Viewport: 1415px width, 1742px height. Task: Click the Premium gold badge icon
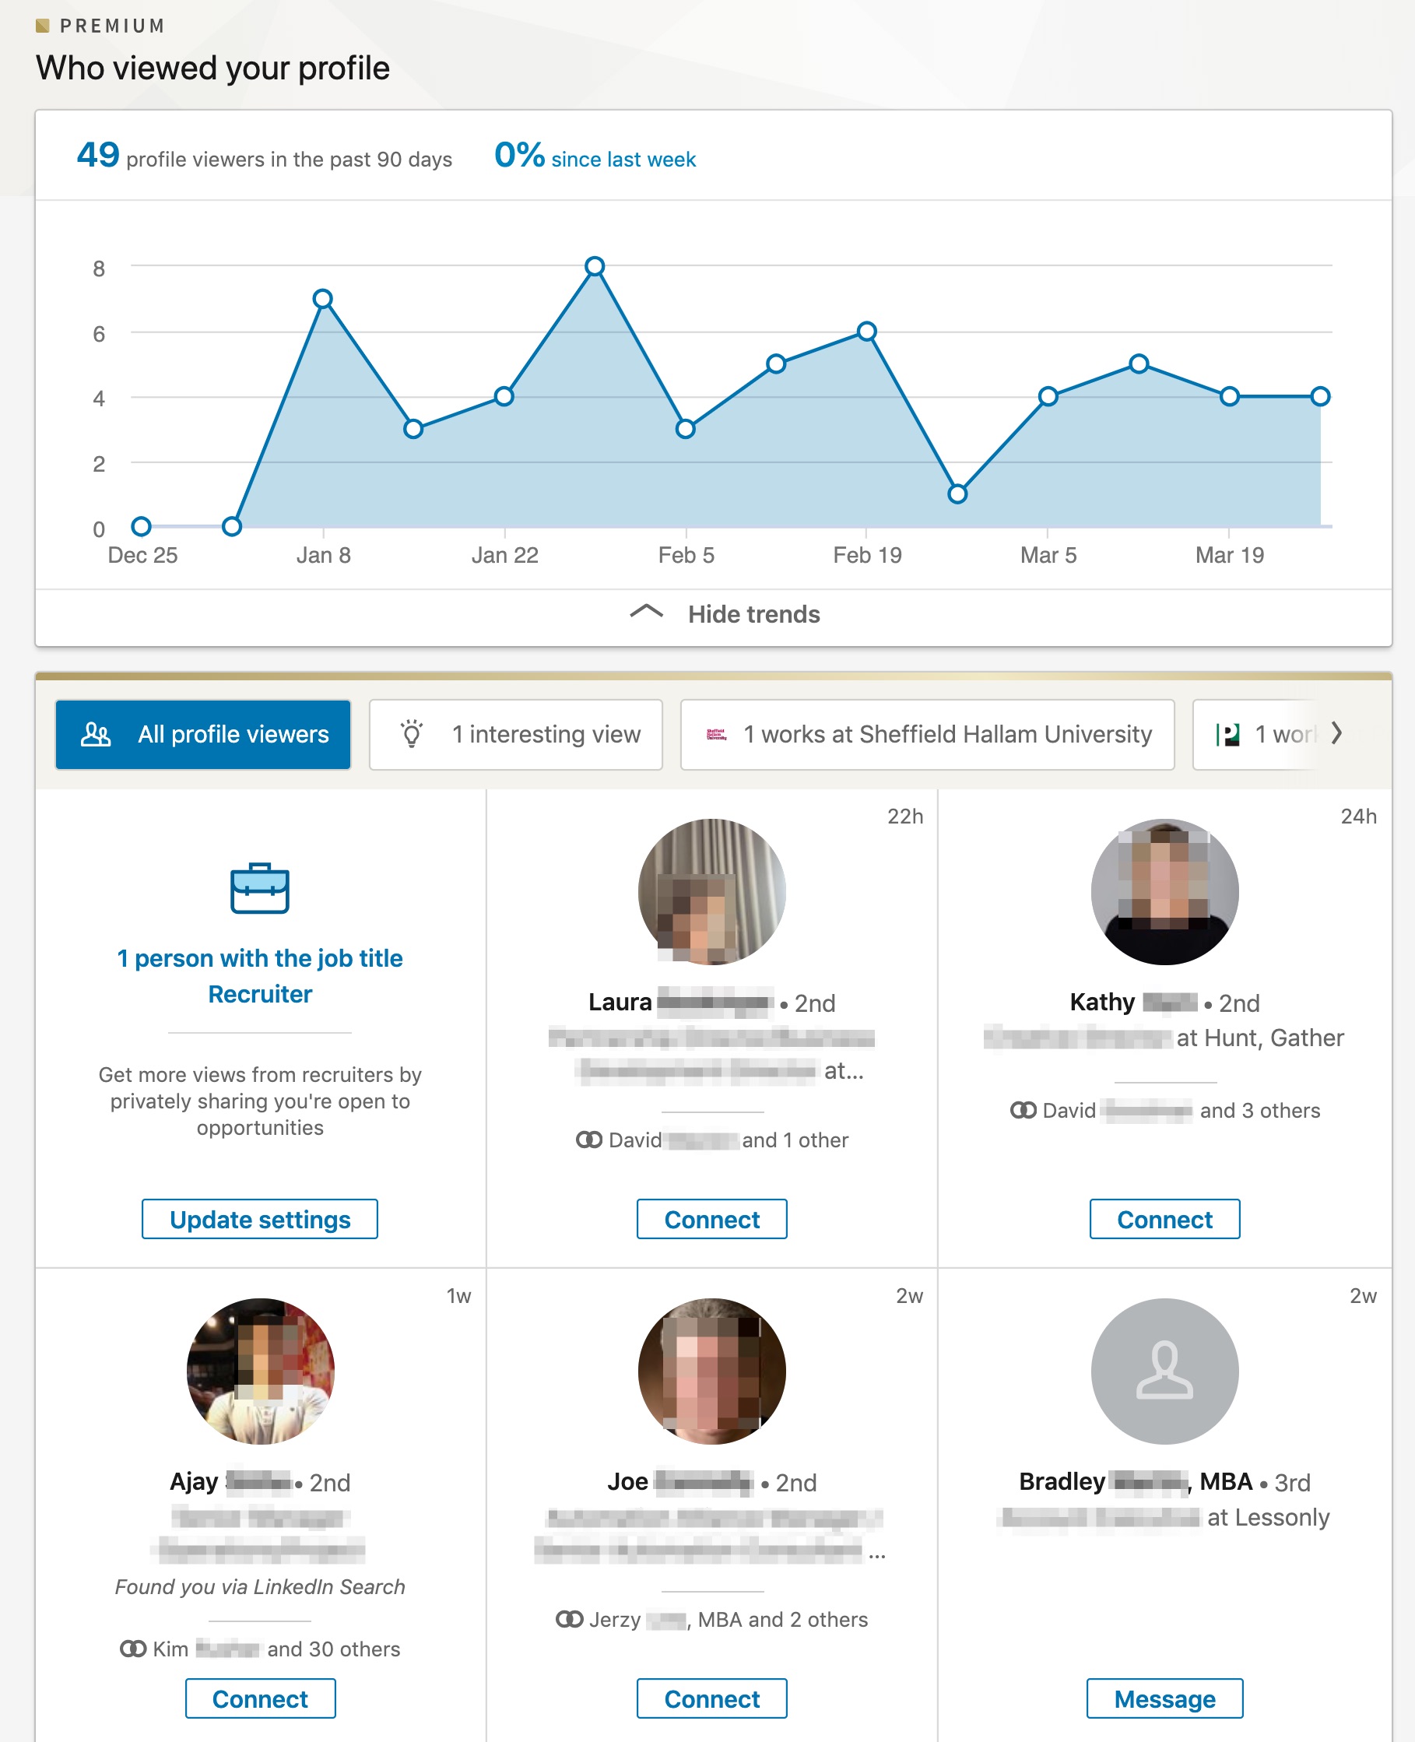(x=44, y=25)
